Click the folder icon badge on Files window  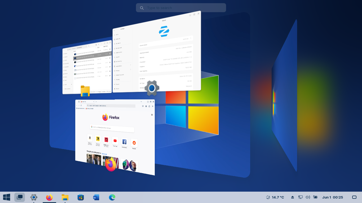pos(85,91)
